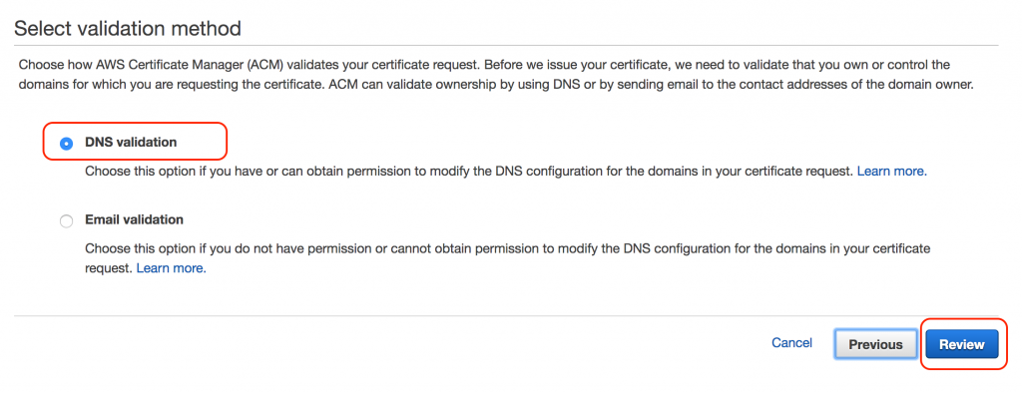
Task: Select the Email validation radio button
Action: pos(66,221)
